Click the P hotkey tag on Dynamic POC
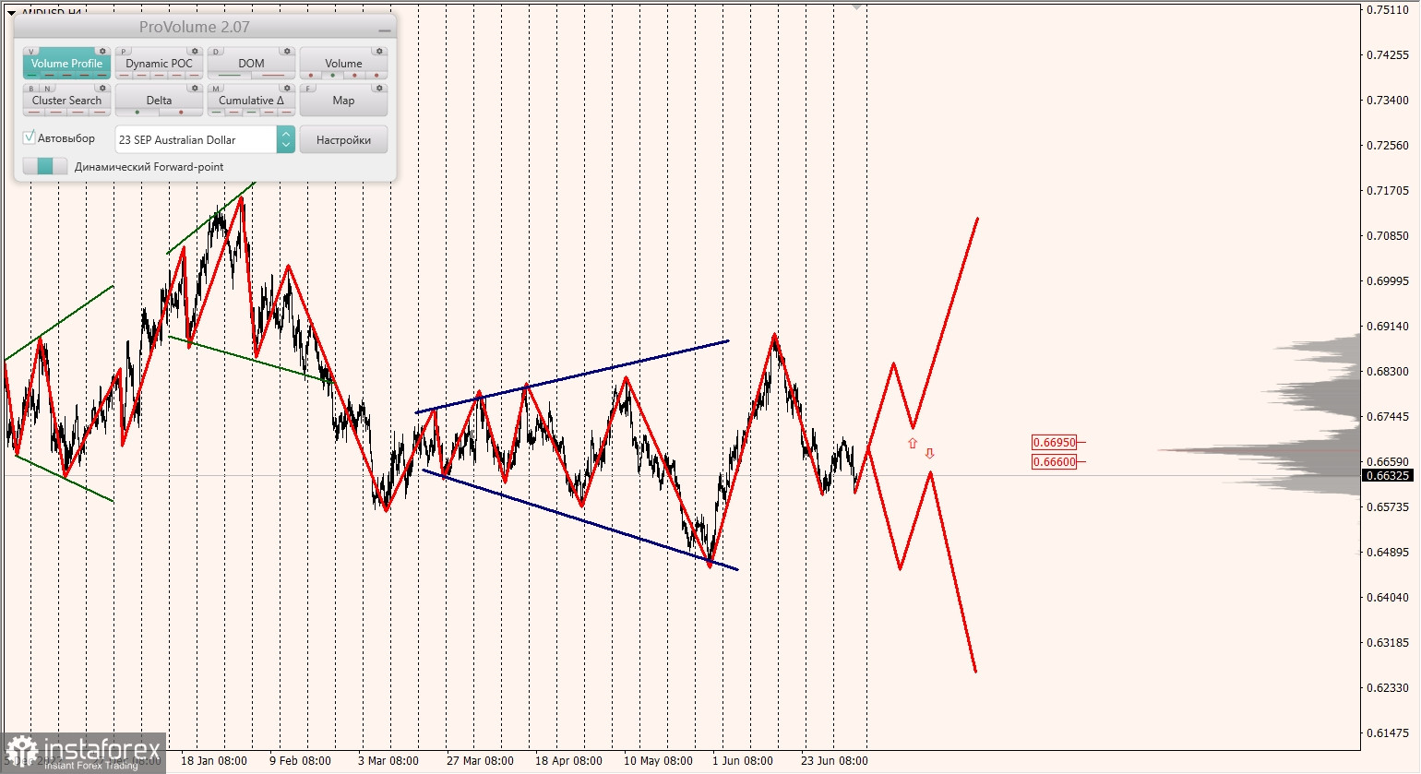The width and height of the screenshot is (1421, 774). click(x=123, y=52)
